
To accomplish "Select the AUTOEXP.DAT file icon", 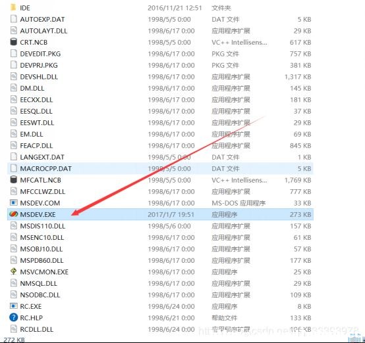I will point(14,19).
